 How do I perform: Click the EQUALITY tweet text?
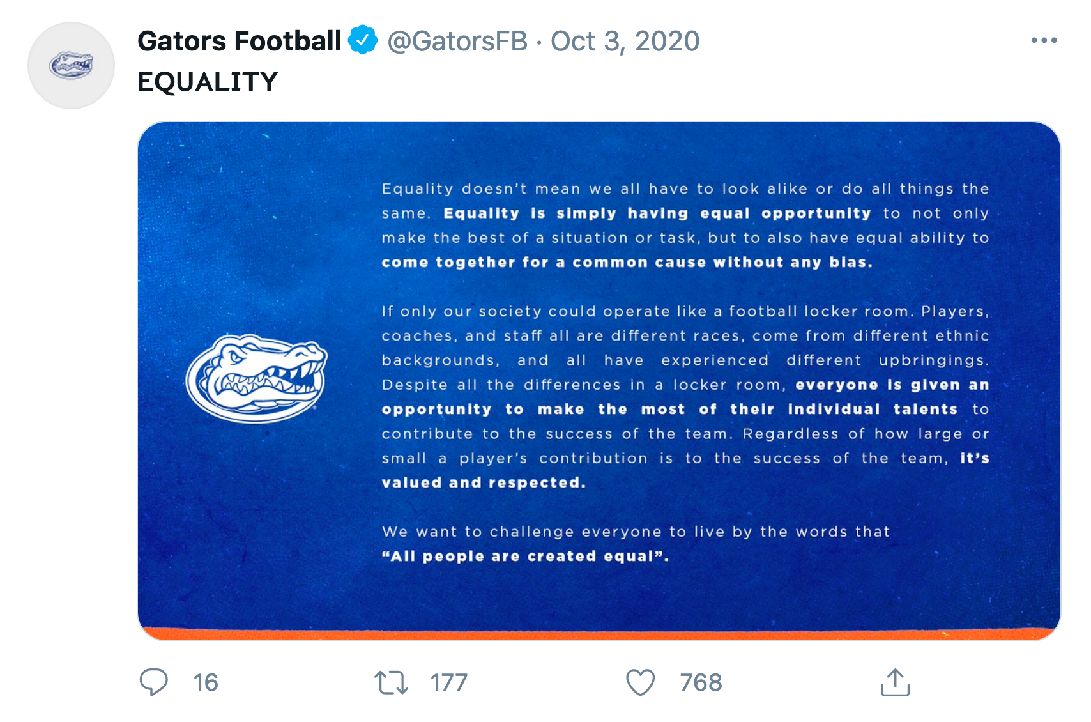point(208,82)
